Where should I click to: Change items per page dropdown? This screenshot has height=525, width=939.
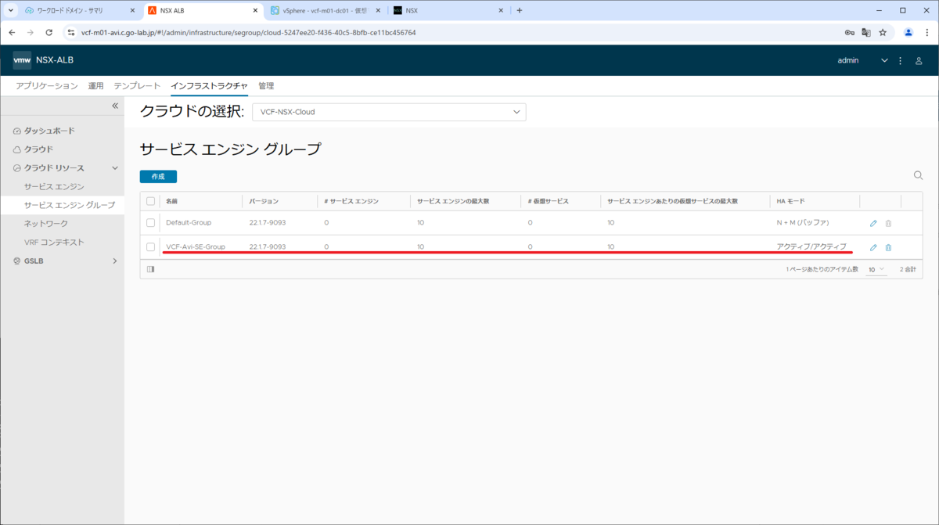point(876,269)
